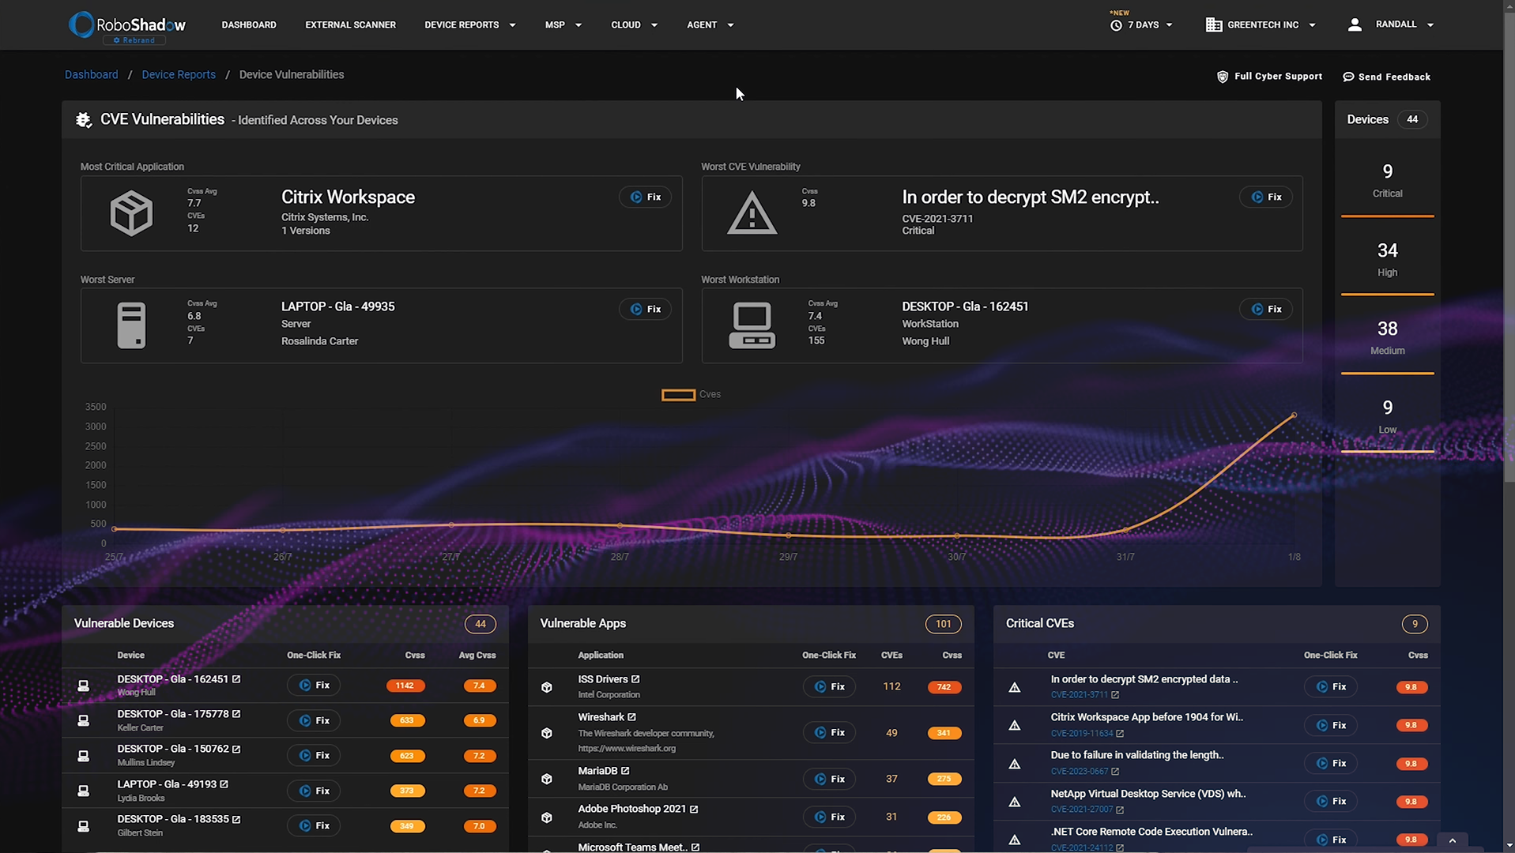
Task: Switch to External Scanner
Action: click(x=350, y=24)
